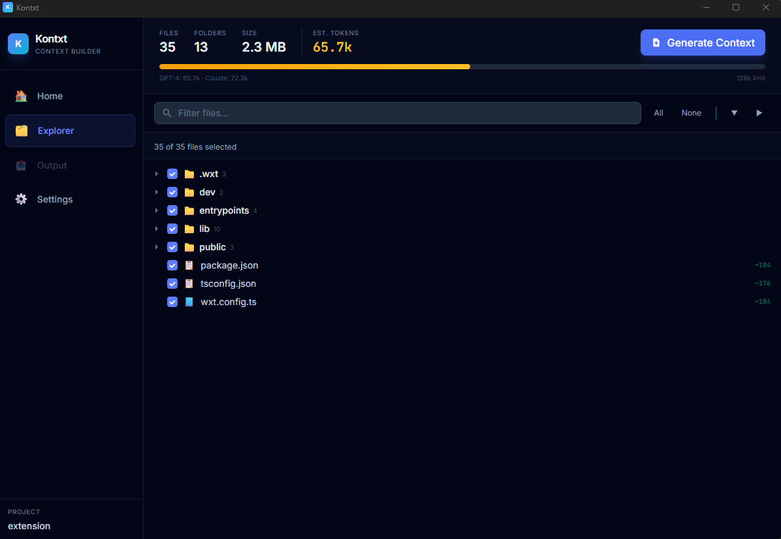Click the entrypoints folder icon
Viewport: 781px width, 539px height.
pos(189,211)
